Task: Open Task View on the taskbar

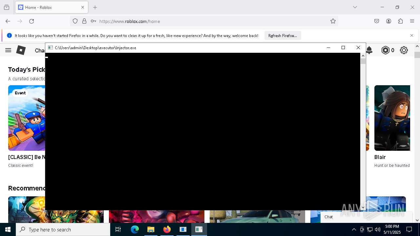Action: pyautogui.click(x=118, y=229)
